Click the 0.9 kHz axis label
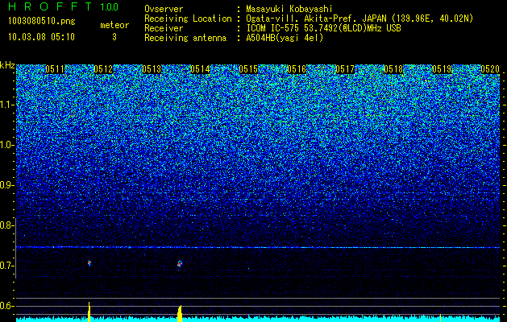507x322 pixels. click(5, 185)
